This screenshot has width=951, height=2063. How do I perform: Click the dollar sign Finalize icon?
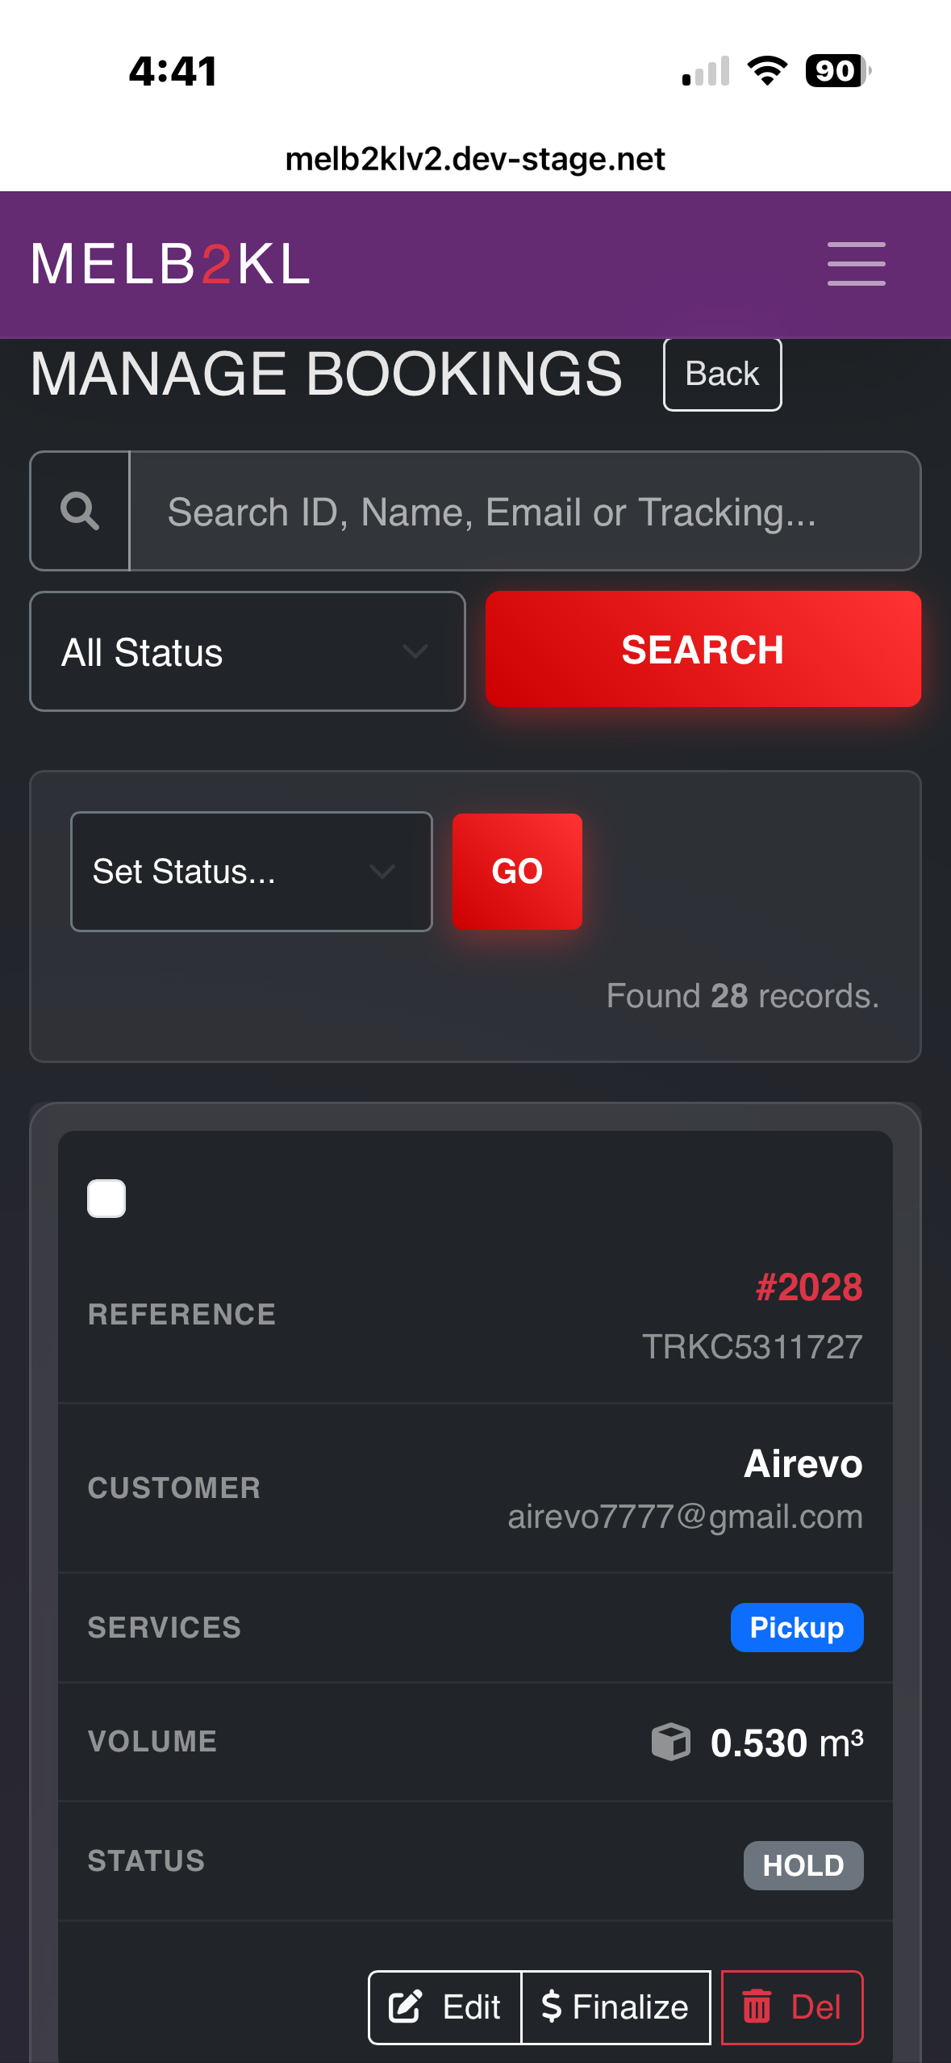(x=552, y=2007)
